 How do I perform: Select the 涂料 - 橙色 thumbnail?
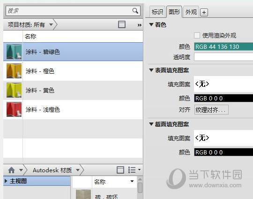14,71
